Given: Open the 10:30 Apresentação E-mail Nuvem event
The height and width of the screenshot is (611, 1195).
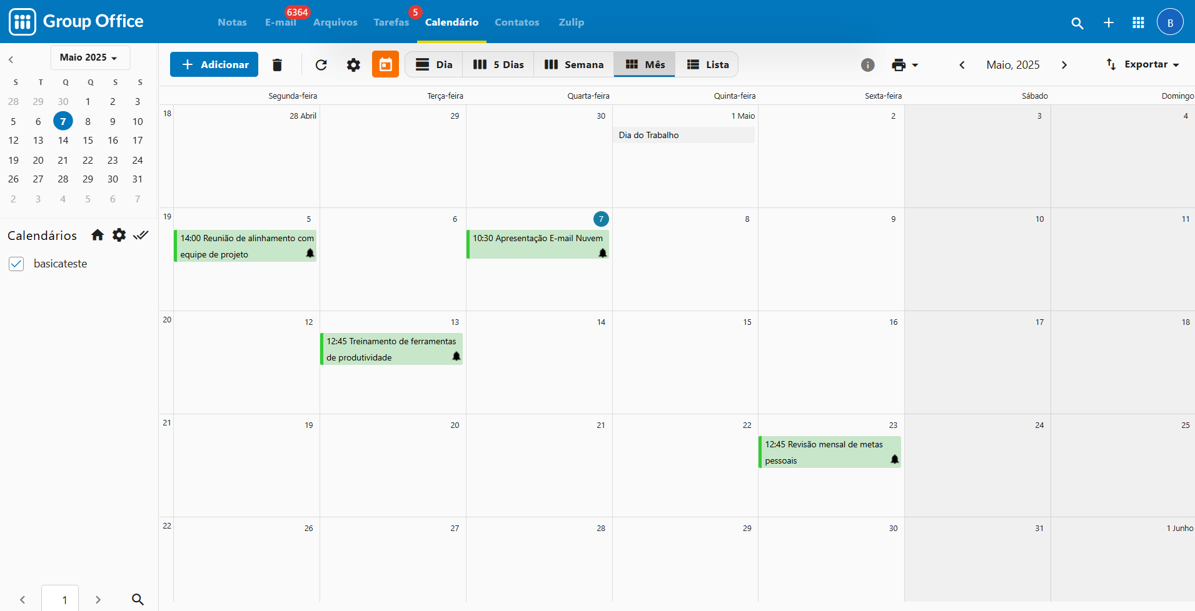Looking at the screenshot, I should (x=537, y=244).
